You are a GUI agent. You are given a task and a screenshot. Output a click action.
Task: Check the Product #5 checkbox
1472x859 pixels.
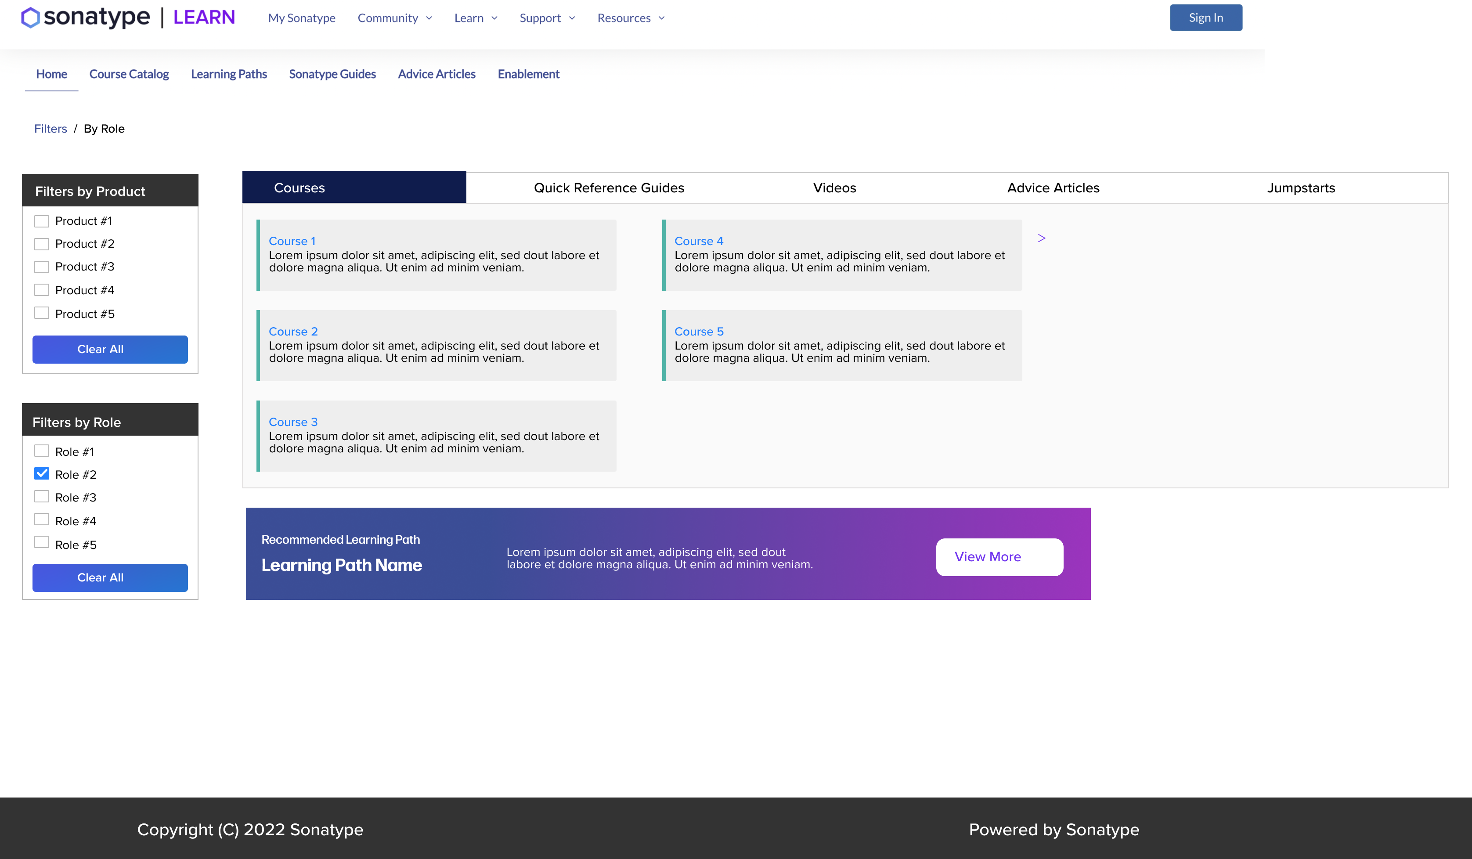click(x=41, y=313)
